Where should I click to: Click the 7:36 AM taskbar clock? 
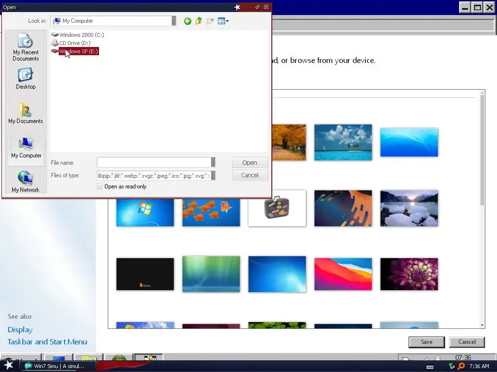pos(479,366)
